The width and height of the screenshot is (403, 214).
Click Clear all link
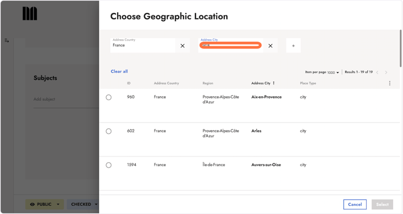119,72
